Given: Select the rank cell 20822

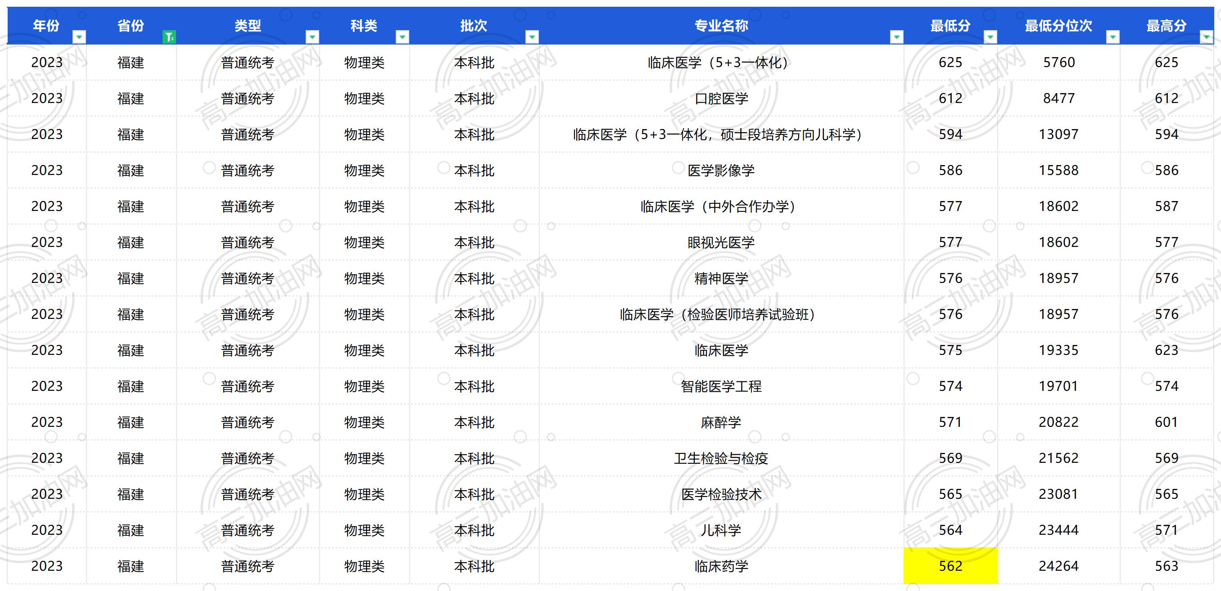Looking at the screenshot, I should tap(1059, 422).
